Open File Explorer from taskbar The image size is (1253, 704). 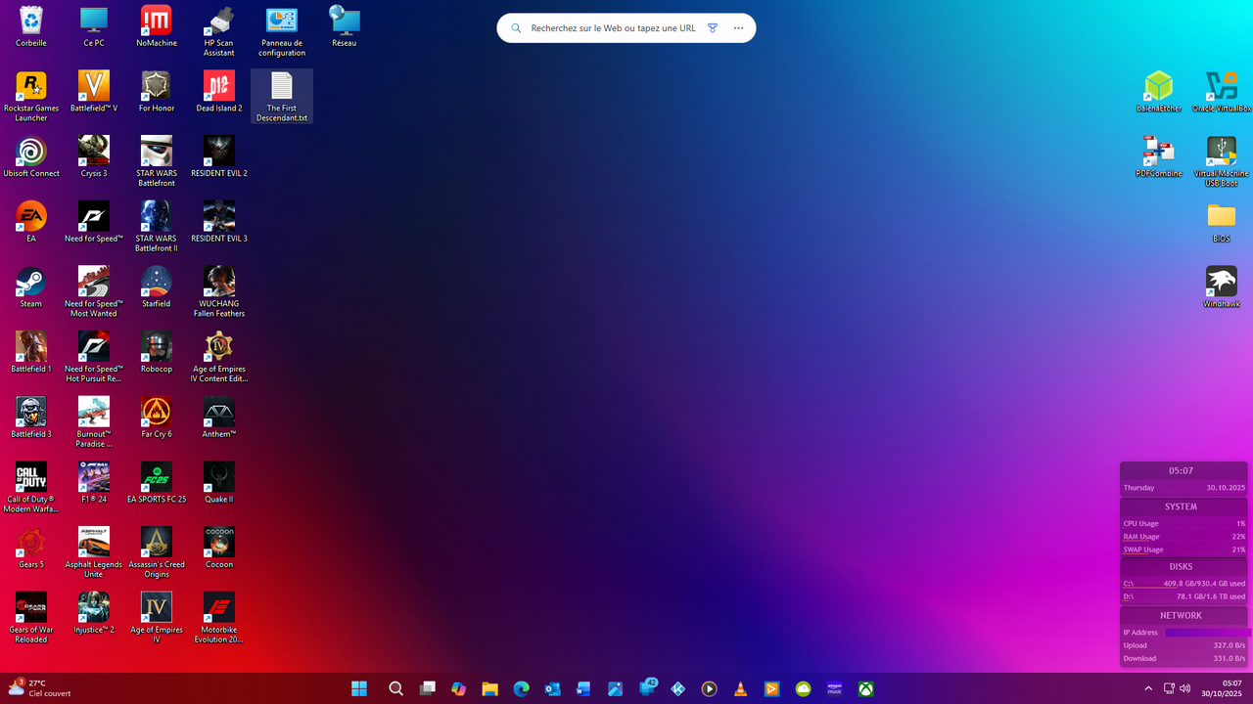tap(489, 689)
